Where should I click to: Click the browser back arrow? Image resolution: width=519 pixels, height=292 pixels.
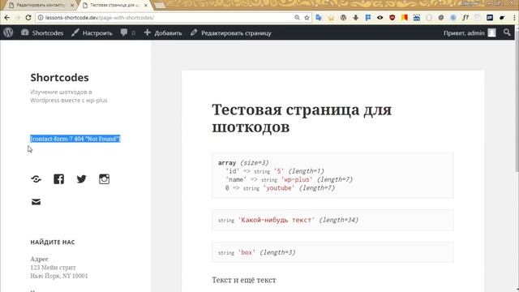7,18
